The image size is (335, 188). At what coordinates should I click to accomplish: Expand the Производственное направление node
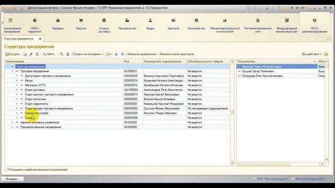[x=12, y=127]
